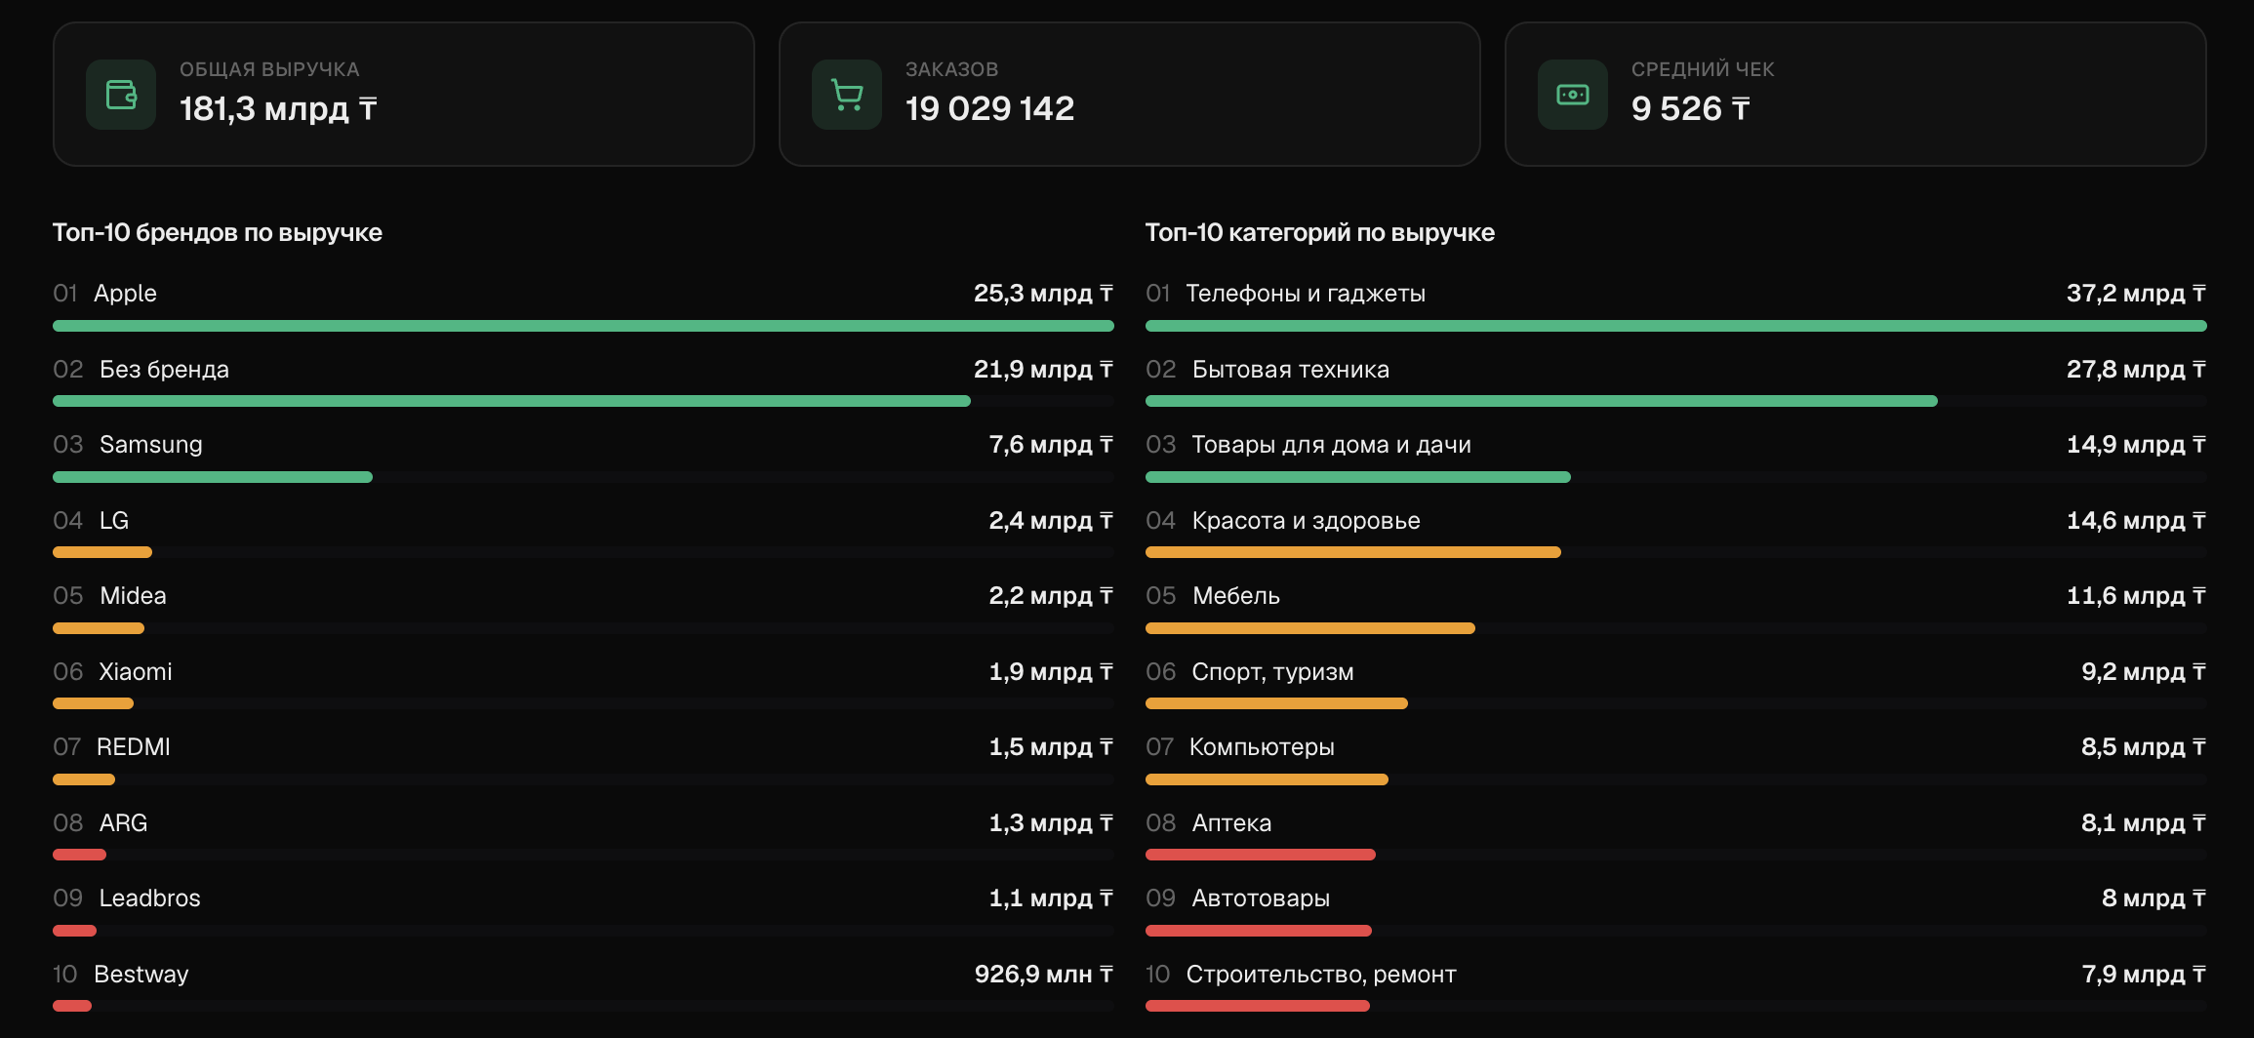2254x1038 pixels.
Task: Click the Топ-10 брендов по выручке heading
Action: click(x=218, y=232)
